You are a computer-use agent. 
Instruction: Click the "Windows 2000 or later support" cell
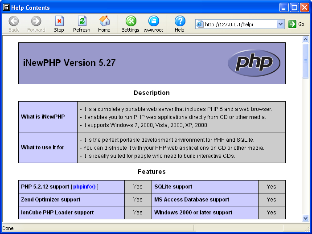pos(205,213)
